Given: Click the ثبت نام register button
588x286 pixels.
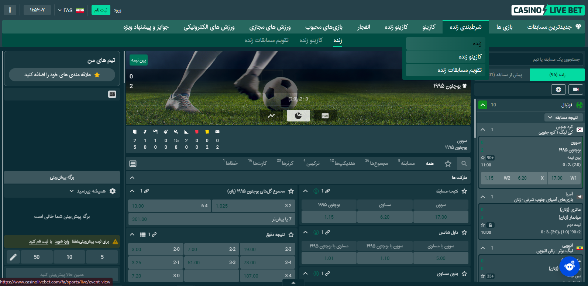Looking at the screenshot, I should 101,10.
